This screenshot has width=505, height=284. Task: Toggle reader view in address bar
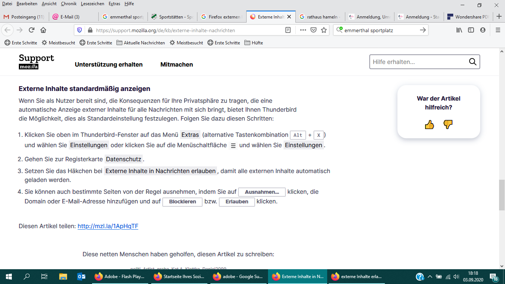pos(288,30)
